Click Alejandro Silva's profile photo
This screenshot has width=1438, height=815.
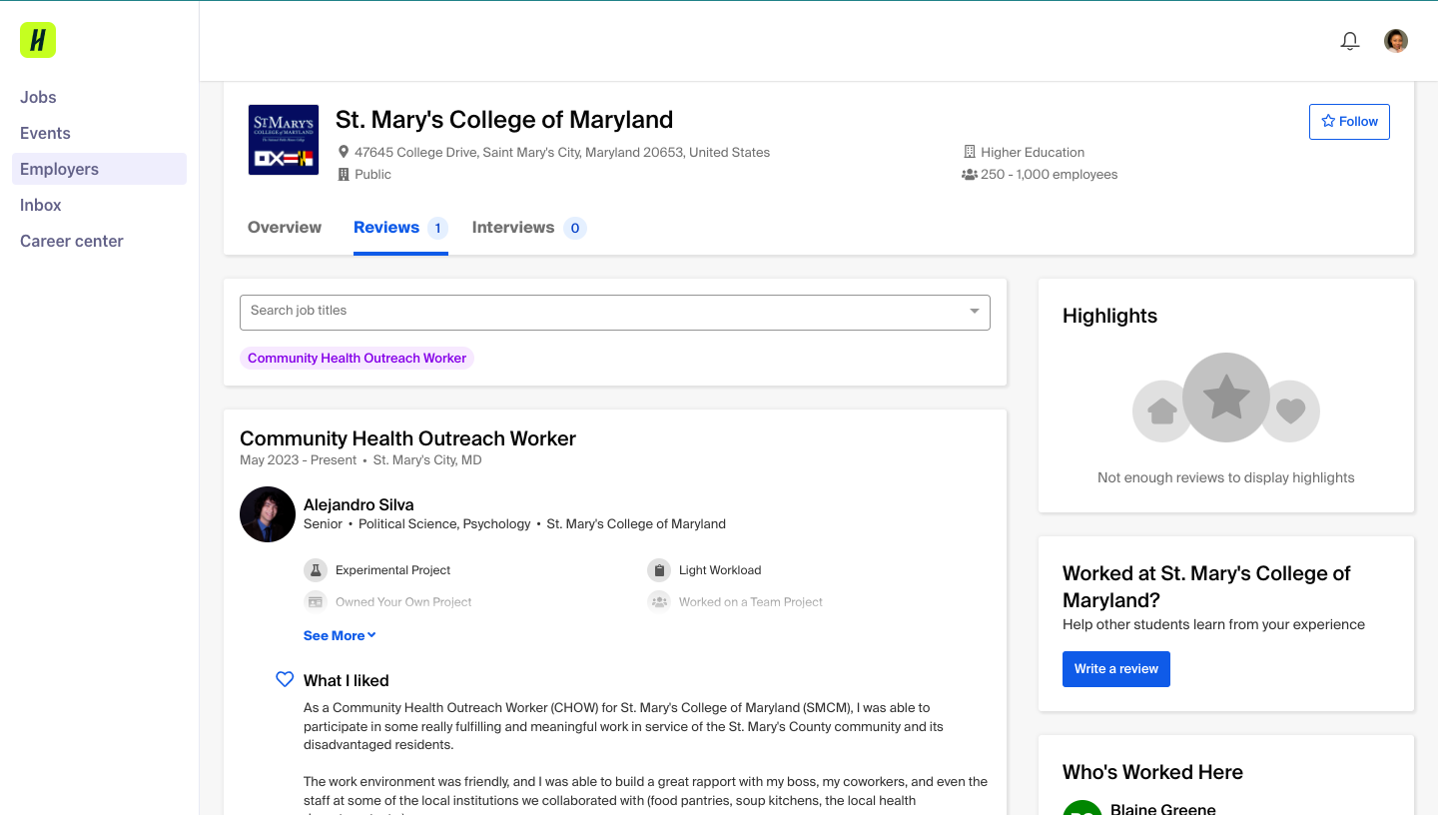[268, 514]
